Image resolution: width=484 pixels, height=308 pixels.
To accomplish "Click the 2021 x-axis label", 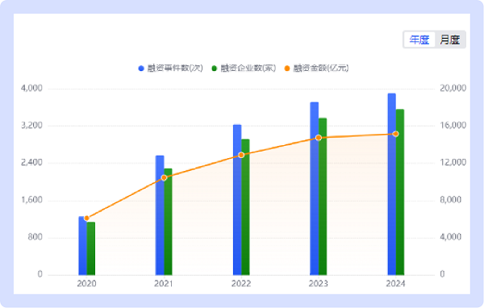I will [x=164, y=284].
